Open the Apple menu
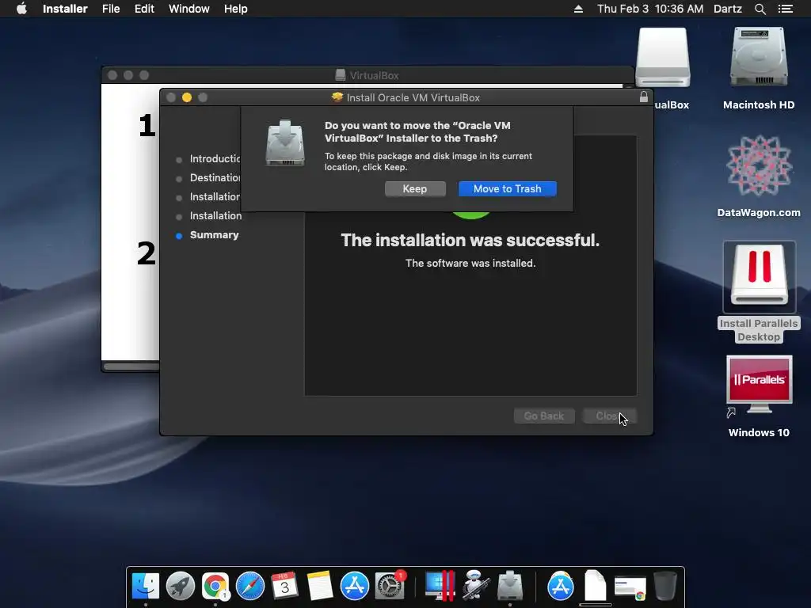The image size is (811, 608). point(21,9)
